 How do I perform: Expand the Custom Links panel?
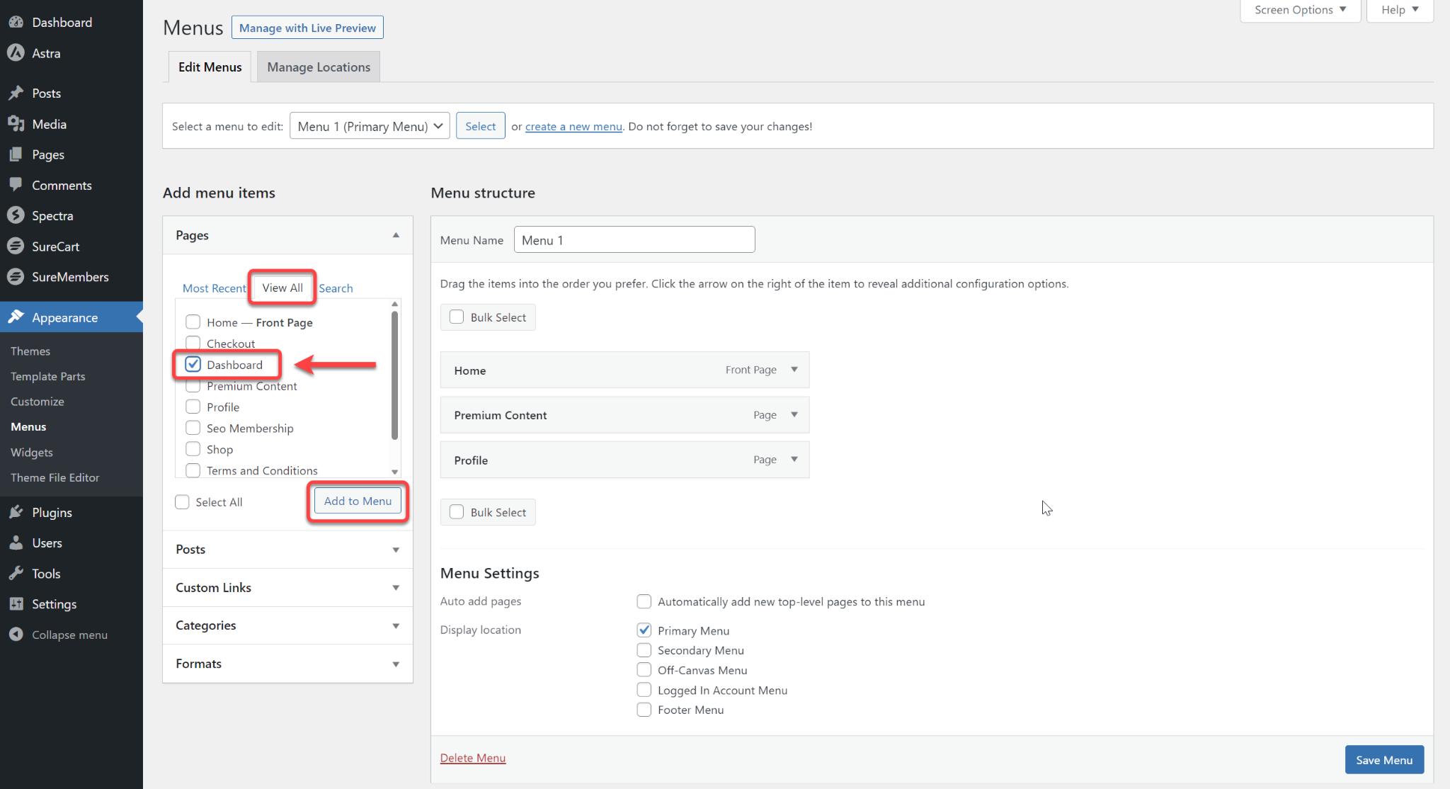pos(287,587)
